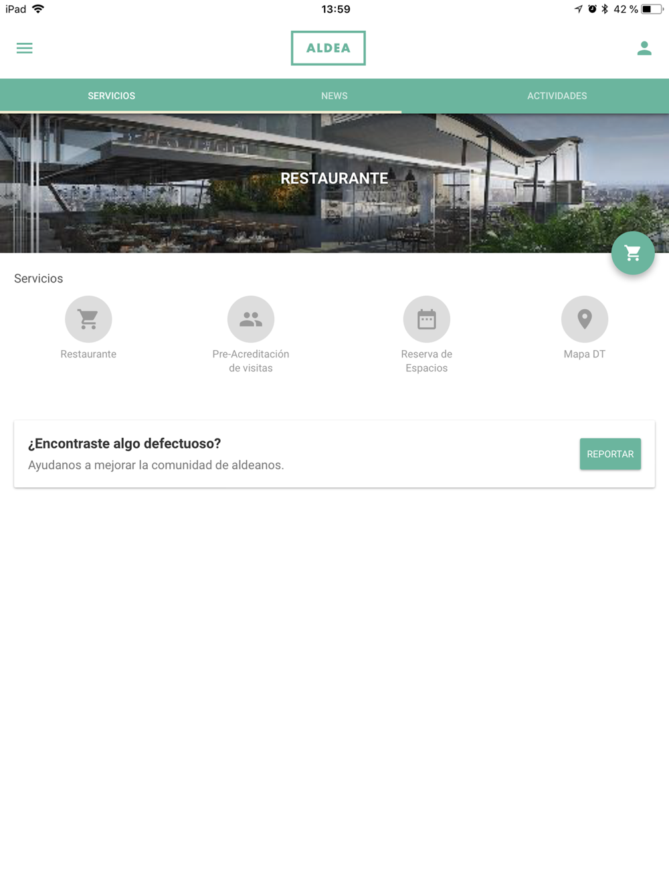Tap the RESTAURANTE banner image
Screen dimensions: 669x893
pyautogui.click(x=334, y=183)
